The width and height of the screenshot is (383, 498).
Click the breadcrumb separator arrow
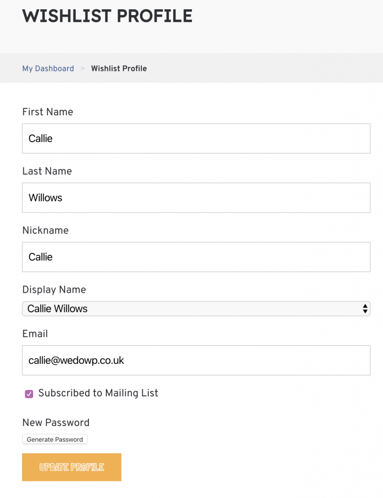[83, 68]
